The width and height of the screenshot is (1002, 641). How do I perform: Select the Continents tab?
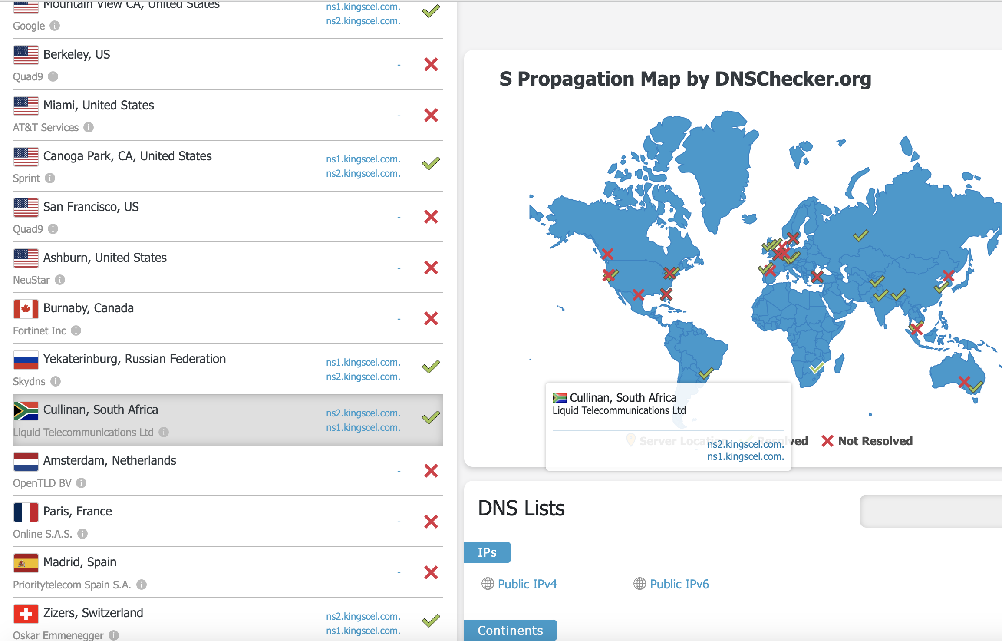point(511,630)
